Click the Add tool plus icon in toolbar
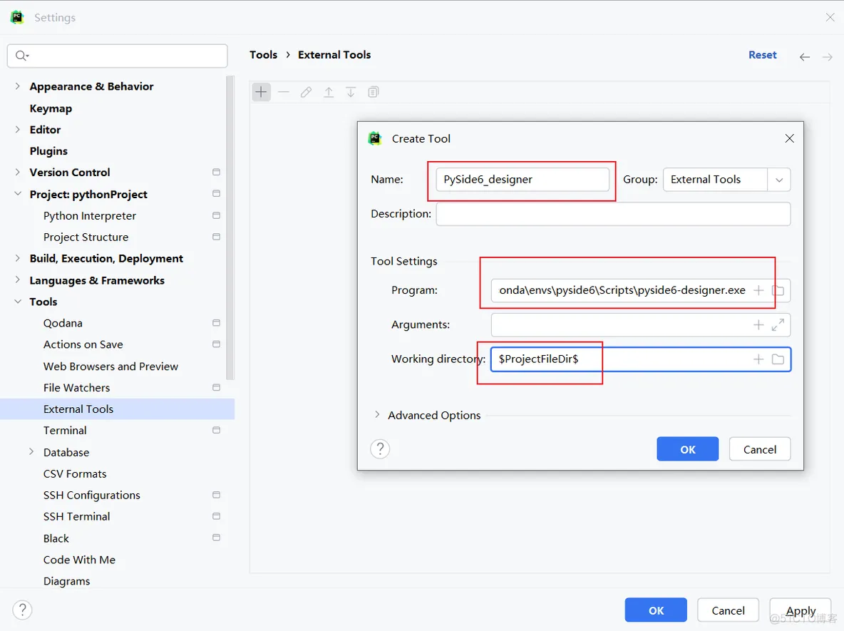This screenshot has width=844, height=631. pyautogui.click(x=262, y=92)
